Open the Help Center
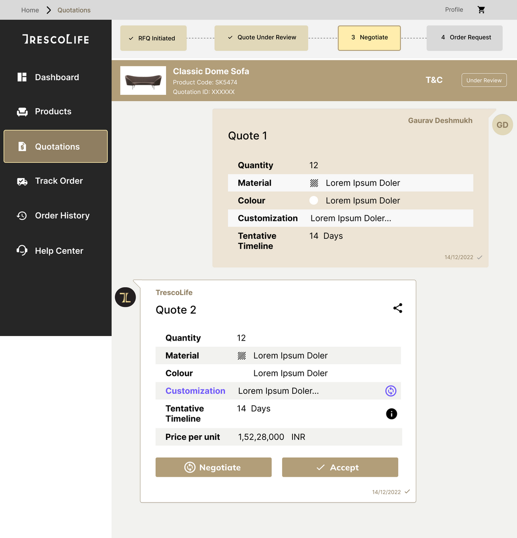Image resolution: width=517 pixels, height=538 pixels. pos(59,251)
